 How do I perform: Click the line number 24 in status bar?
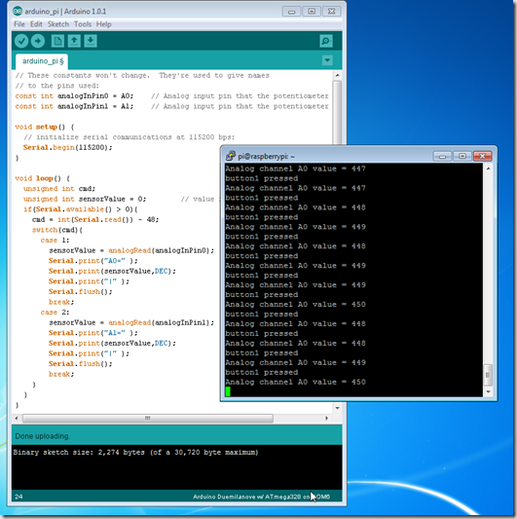point(18,497)
